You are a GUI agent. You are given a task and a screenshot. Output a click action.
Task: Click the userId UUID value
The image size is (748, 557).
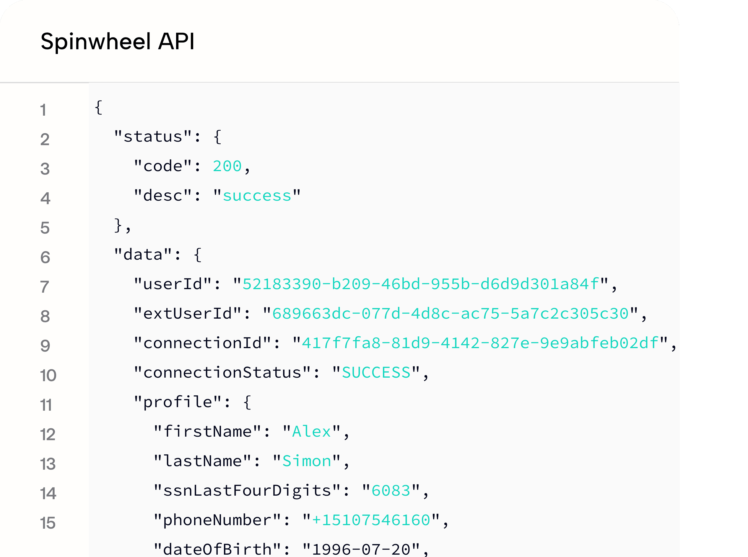(421, 284)
